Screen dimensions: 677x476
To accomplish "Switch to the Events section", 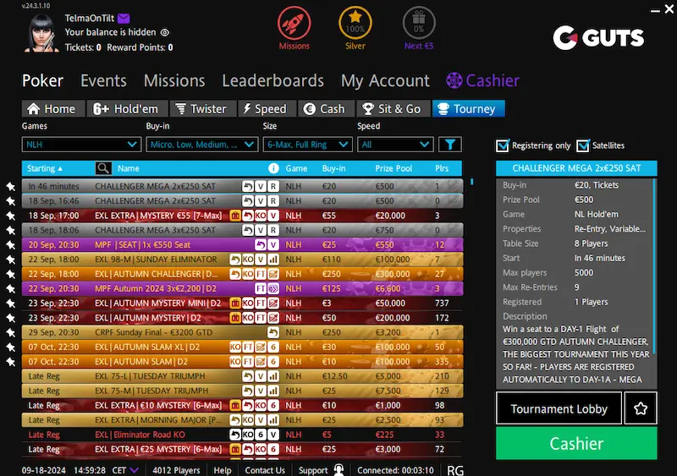I will [x=103, y=80].
